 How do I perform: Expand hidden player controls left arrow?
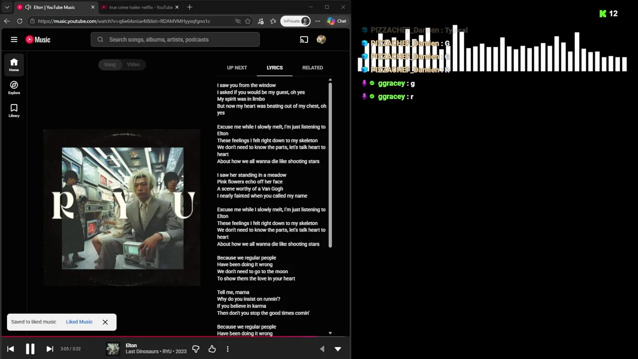point(322,349)
